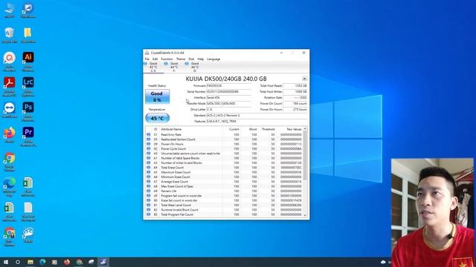The width and height of the screenshot is (476, 267).
Task: Click the Good 0 % health status button
Action: click(x=157, y=96)
